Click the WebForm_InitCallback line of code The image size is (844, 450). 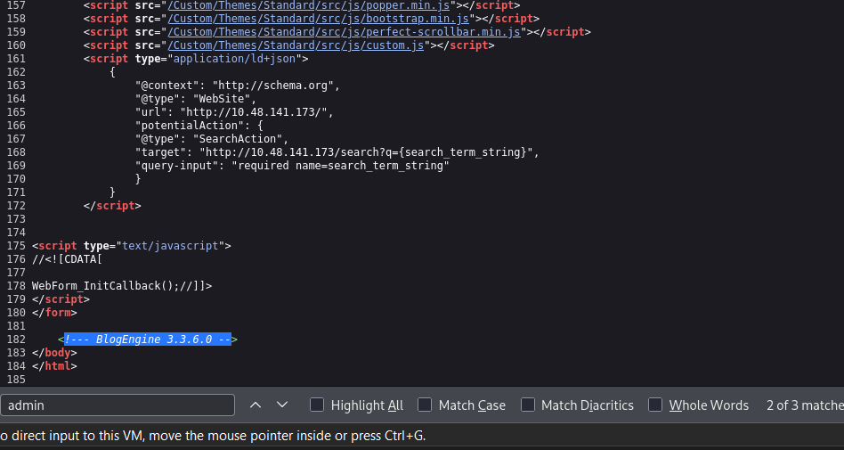122,286
